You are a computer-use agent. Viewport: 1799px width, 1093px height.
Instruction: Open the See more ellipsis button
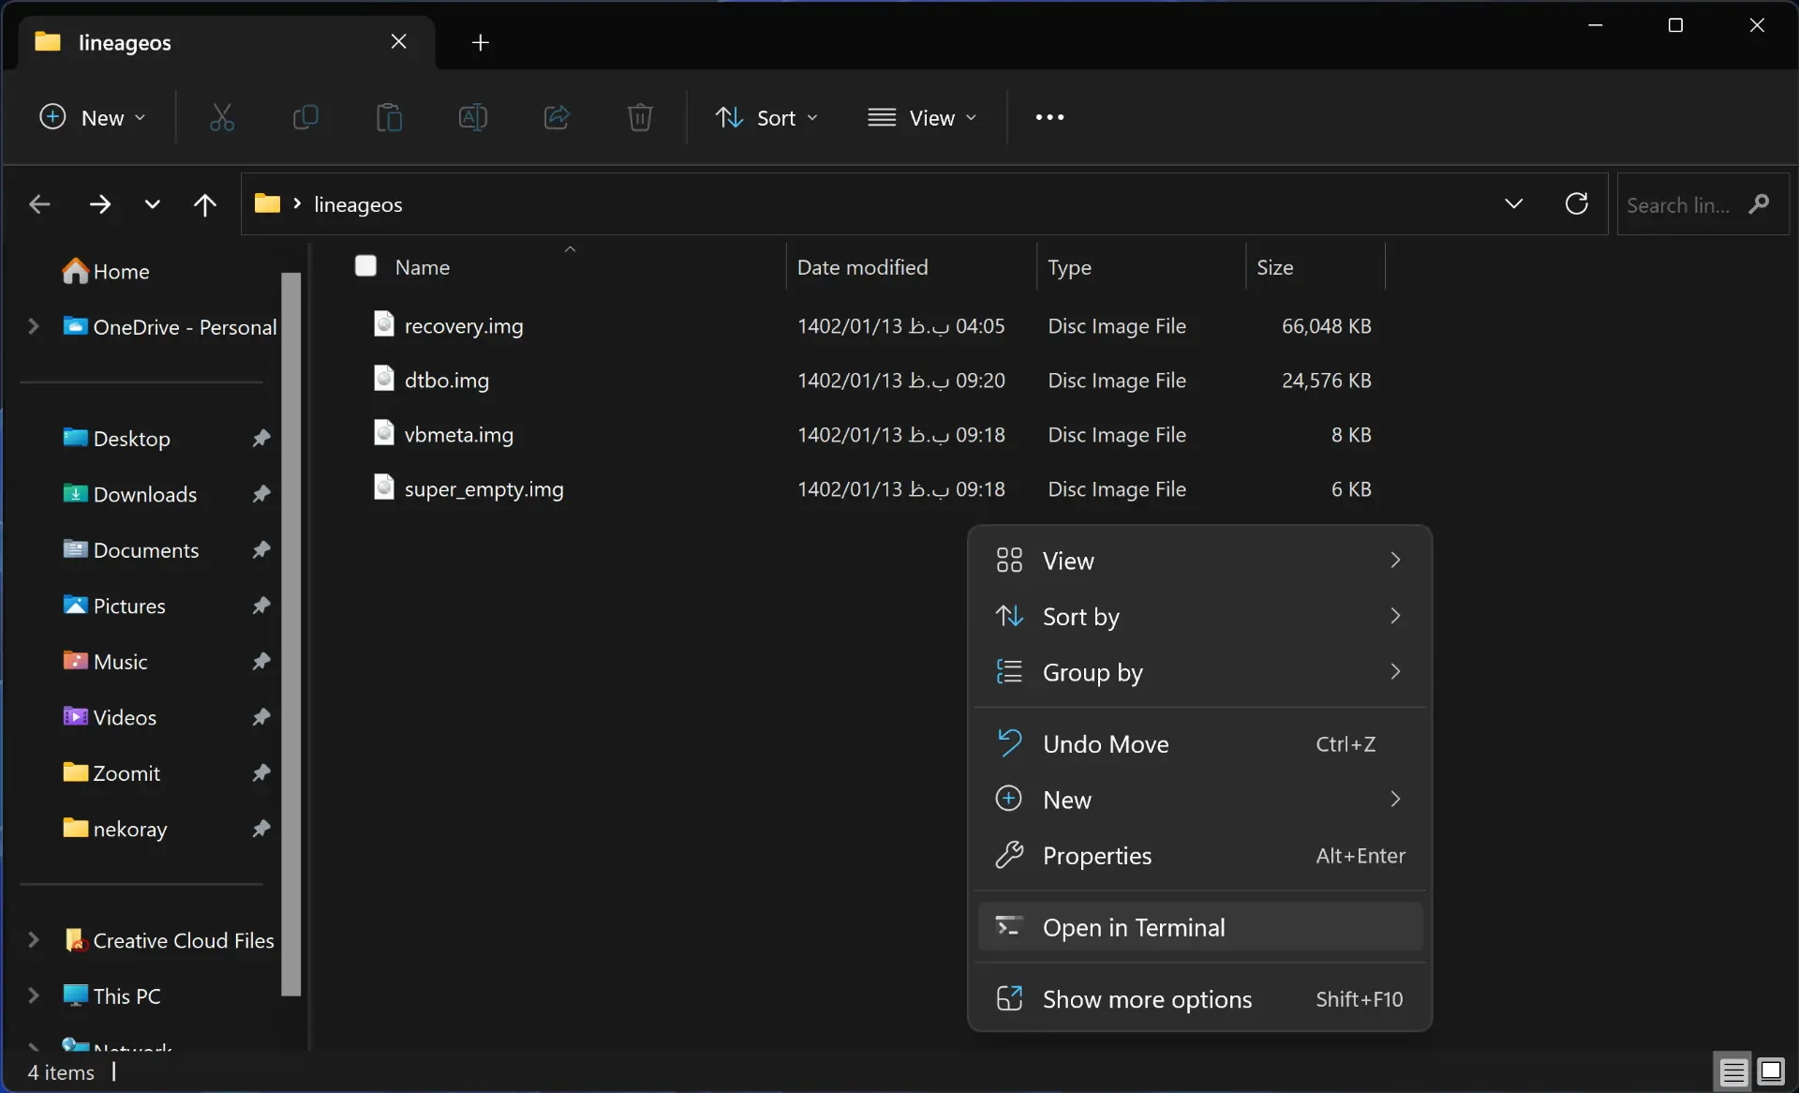coord(1049,117)
